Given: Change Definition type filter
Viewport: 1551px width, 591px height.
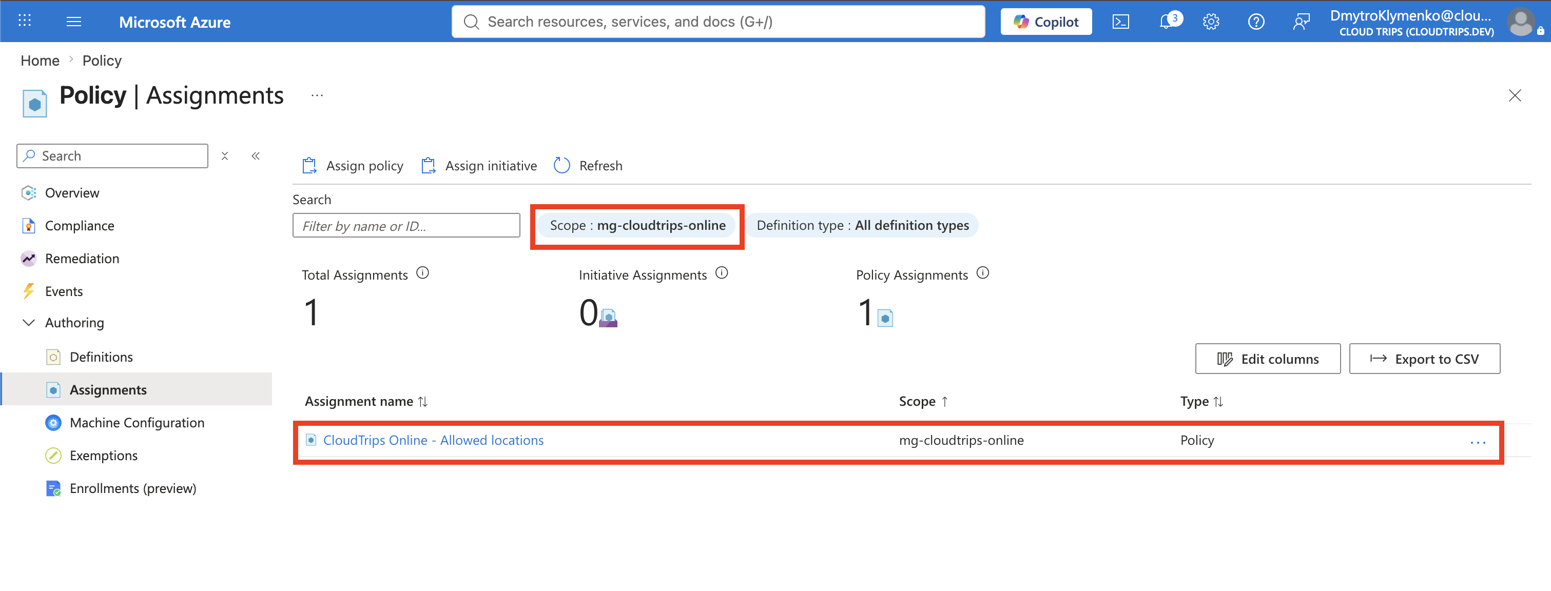Looking at the screenshot, I should coord(863,226).
